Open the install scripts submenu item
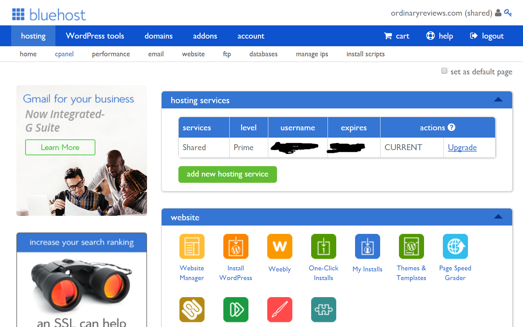This screenshot has height=327, width=523. click(x=366, y=54)
